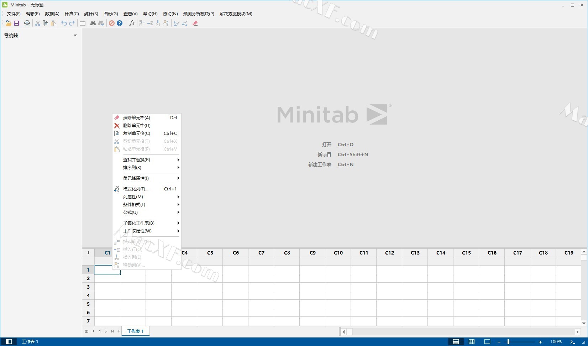The width and height of the screenshot is (588, 346).
Task: Click the red cancel circle toolbar icon
Action: click(x=112, y=23)
